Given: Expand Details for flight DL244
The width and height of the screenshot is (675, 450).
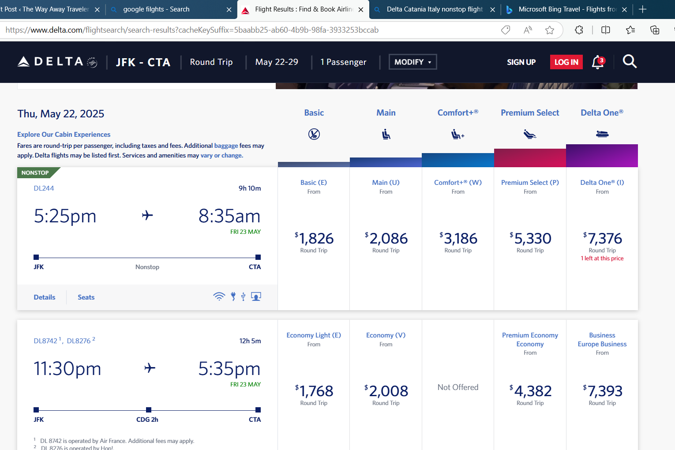Looking at the screenshot, I should pos(45,297).
